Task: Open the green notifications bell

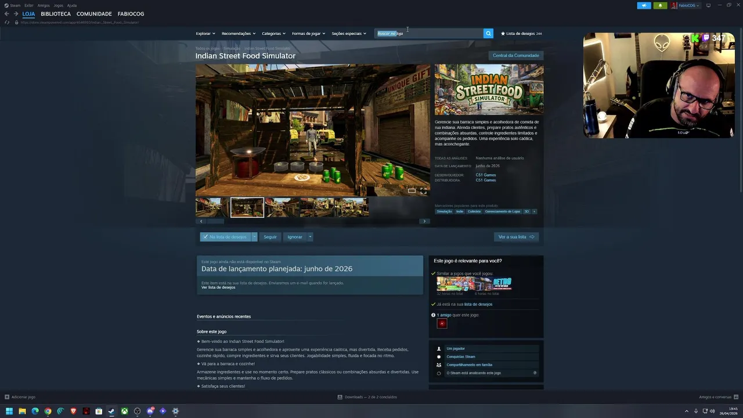Action: click(x=660, y=5)
